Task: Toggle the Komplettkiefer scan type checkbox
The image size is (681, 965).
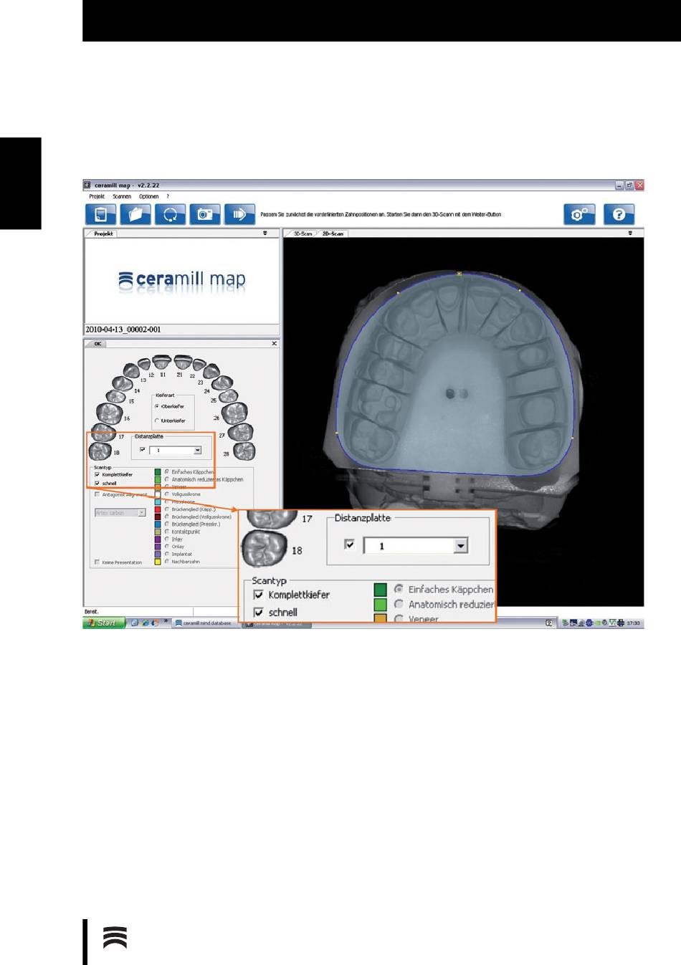Action: point(97,474)
